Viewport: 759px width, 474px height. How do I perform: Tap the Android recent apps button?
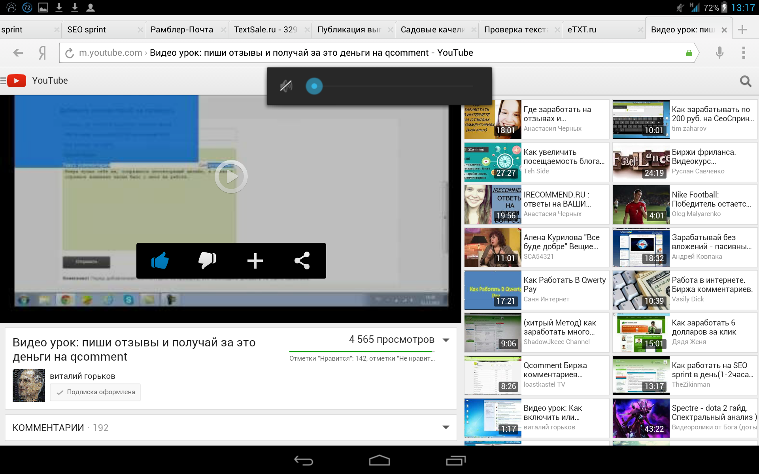pos(456,460)
